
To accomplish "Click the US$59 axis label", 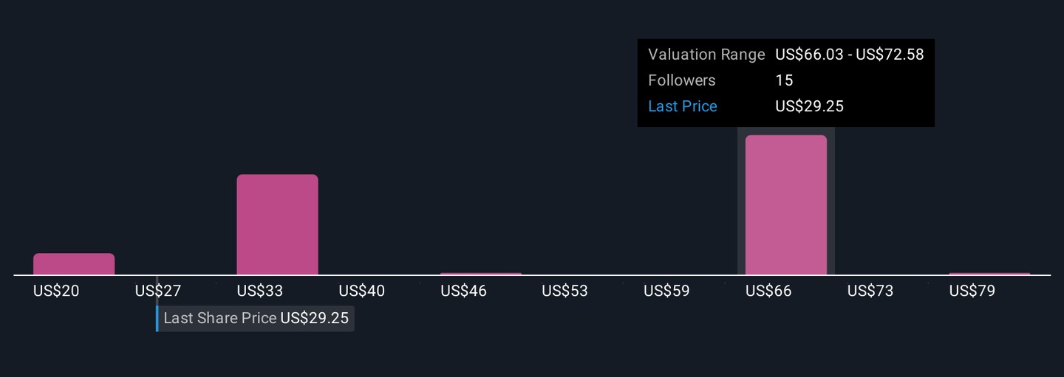I will click(x=666, y=291).
